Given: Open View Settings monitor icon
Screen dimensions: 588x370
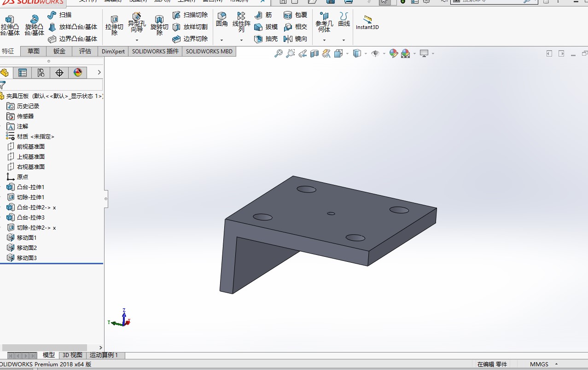Looking at the screenshot, I should click(x=424, y=54).
